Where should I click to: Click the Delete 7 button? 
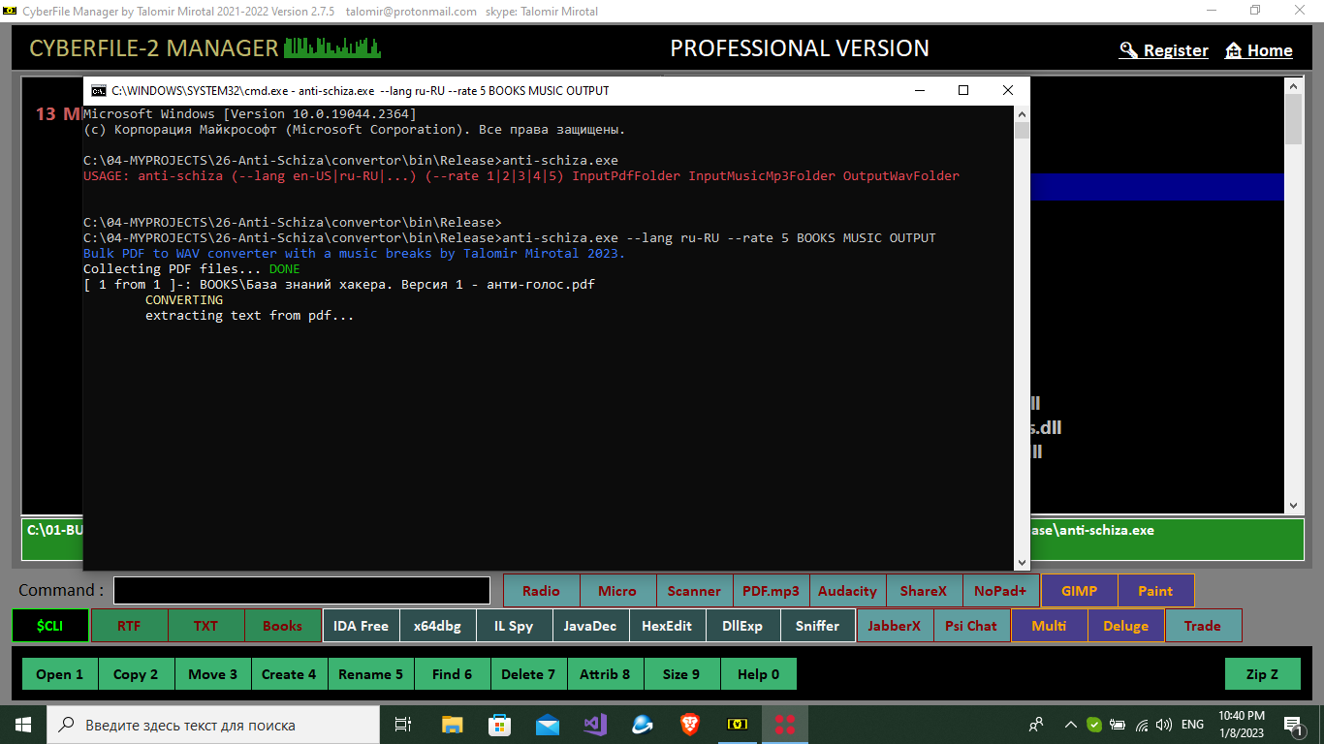(529, 674)
